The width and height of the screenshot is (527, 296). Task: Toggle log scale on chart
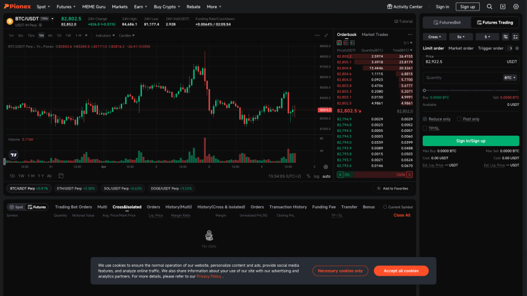(316, 176)
